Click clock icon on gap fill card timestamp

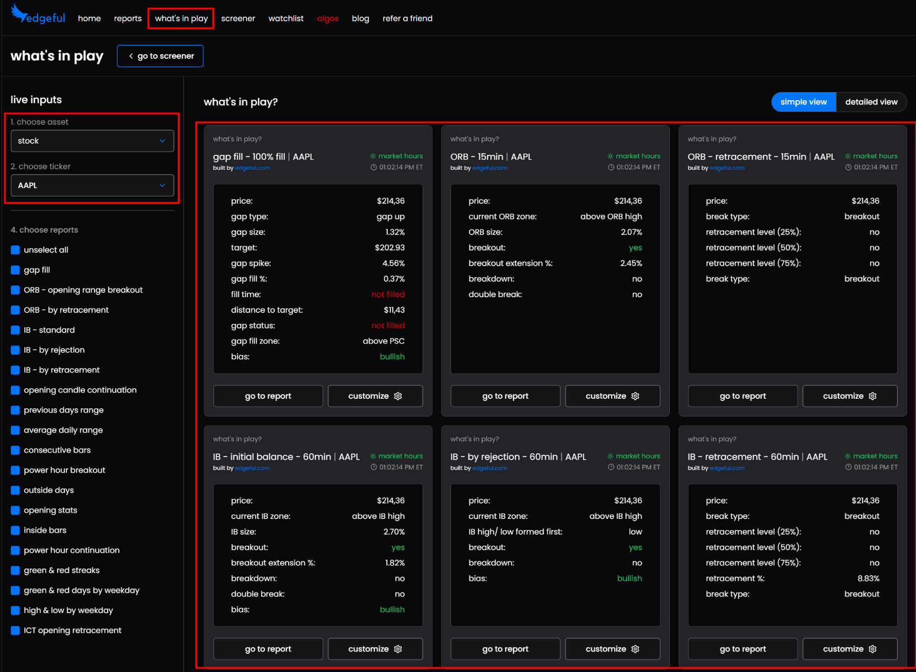pyautogui.click(x=374, y=167)
